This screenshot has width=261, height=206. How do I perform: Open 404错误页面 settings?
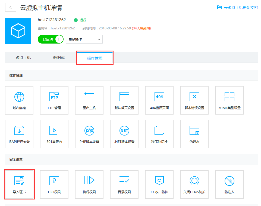click(x=159, y=97)
